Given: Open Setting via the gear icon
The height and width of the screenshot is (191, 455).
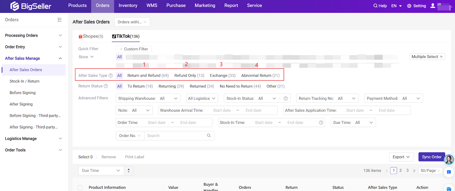Looking at the screenshot, I should click(409, 6).
